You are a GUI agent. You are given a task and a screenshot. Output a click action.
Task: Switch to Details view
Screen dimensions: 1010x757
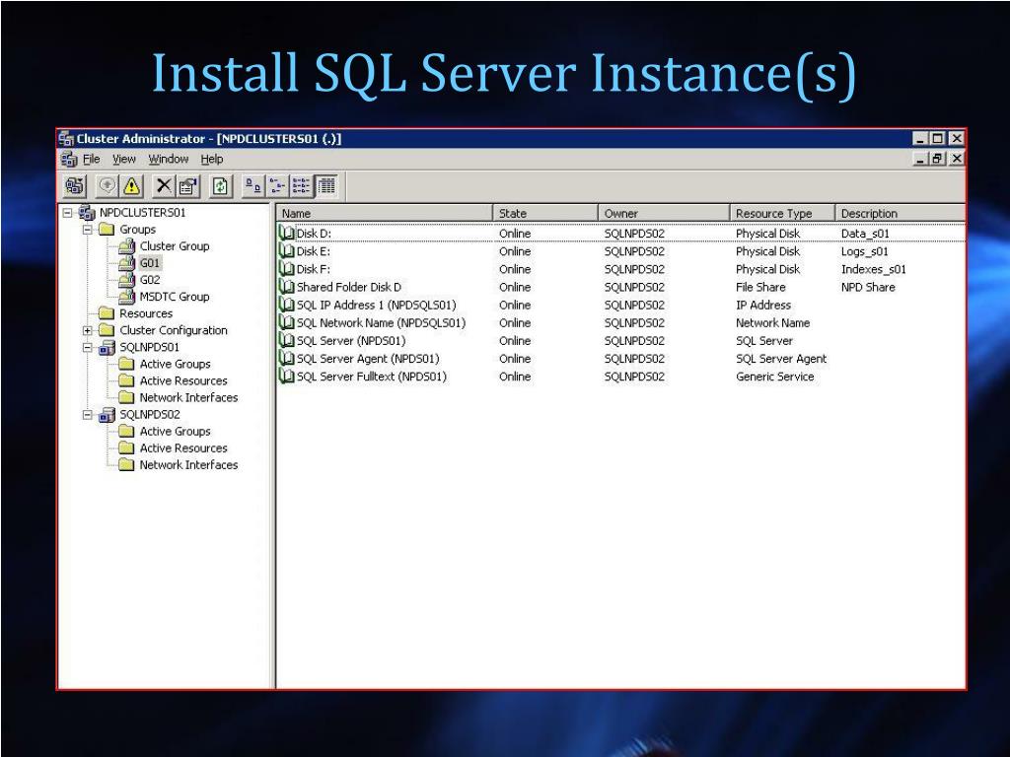[325, 186]
